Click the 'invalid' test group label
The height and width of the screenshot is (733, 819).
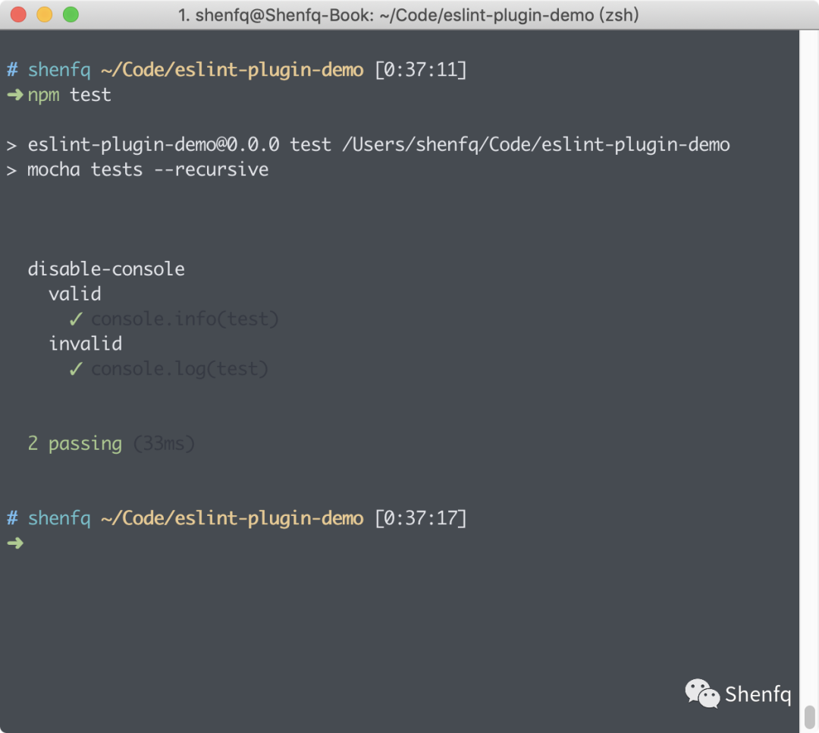(x=85, y=344)
